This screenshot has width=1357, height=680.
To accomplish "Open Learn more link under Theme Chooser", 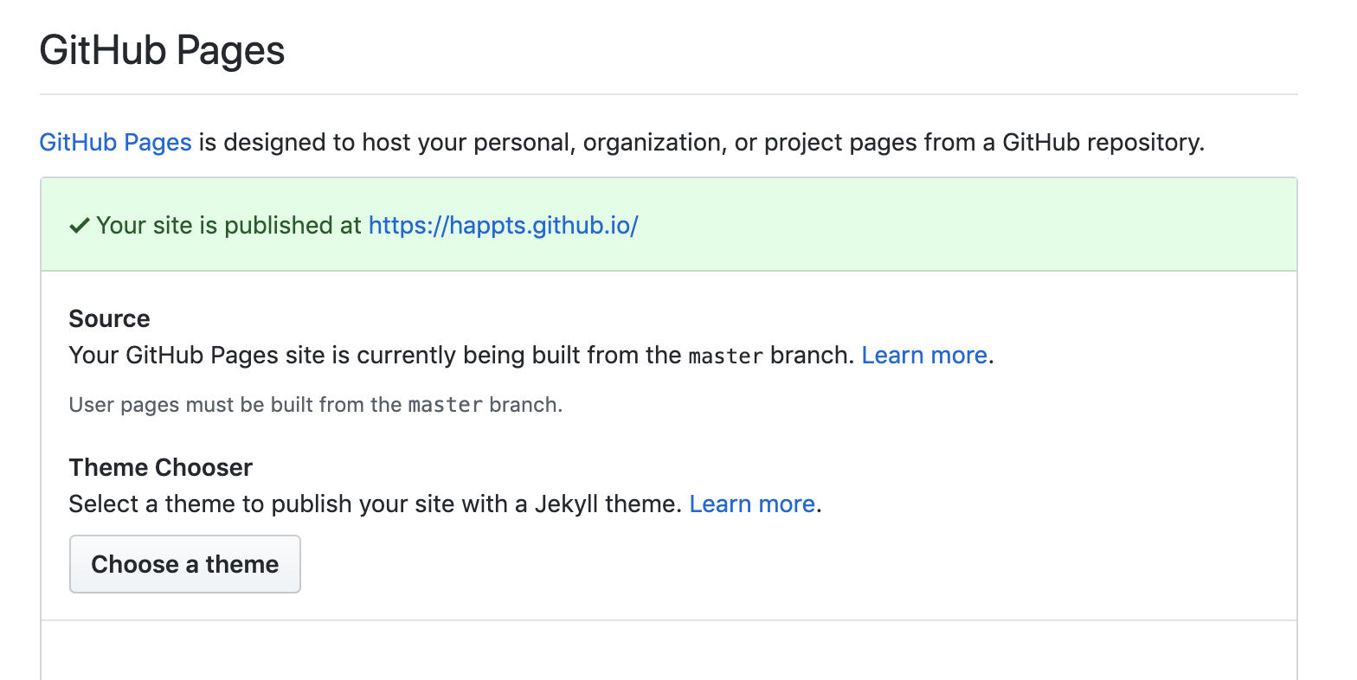I will (752, 504).
